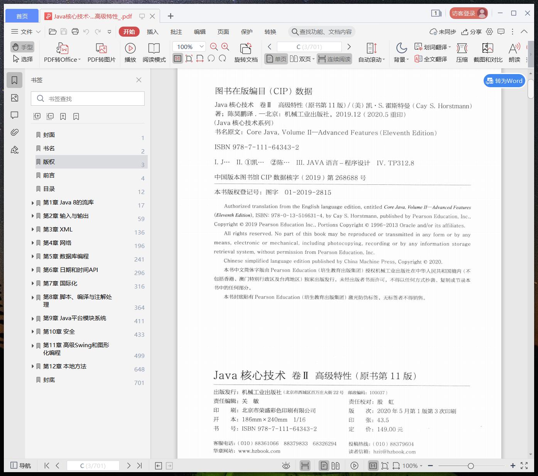This screenshot has height=476, width=538.
Task: Open background color options
Action: pos(401,52)
